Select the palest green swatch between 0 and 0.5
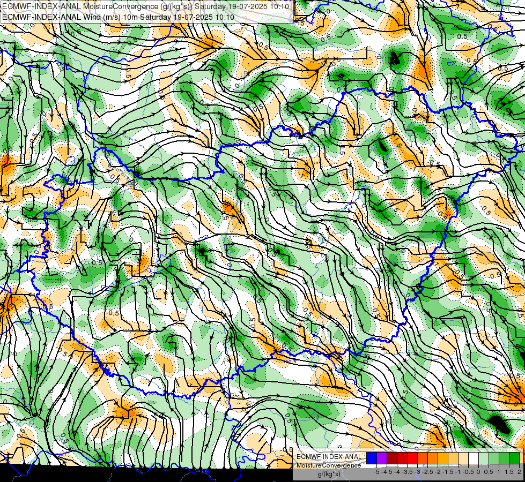The width and height of the screenshot is (525, 482). pyautogui.click(x=484, y=458)
